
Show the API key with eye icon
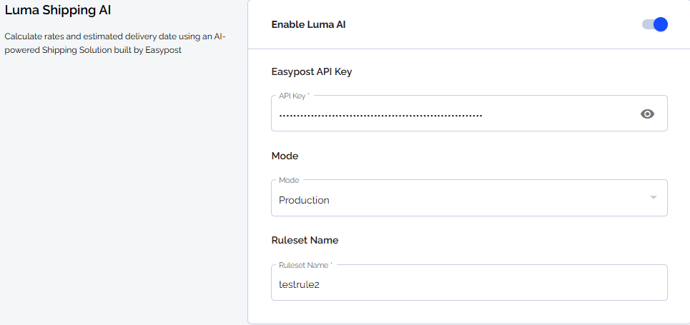[647, 114]
